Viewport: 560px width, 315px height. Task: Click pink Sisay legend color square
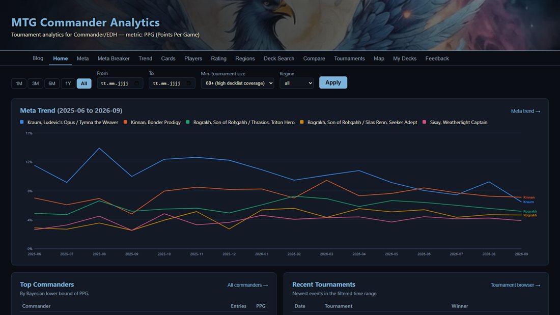pos(424,122)
